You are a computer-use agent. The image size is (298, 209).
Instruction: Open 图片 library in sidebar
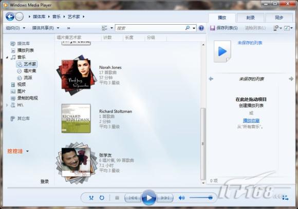21,91
